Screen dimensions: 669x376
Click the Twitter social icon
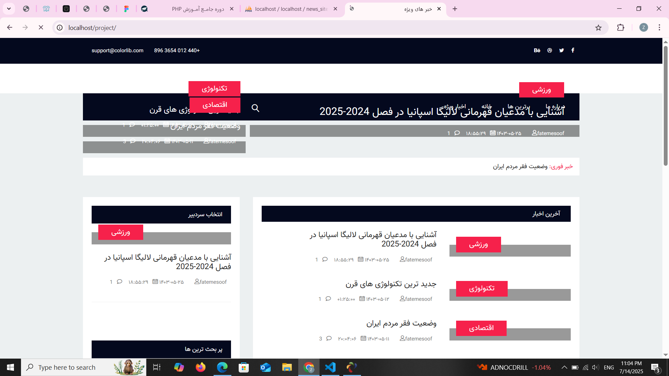coord(561,50)
